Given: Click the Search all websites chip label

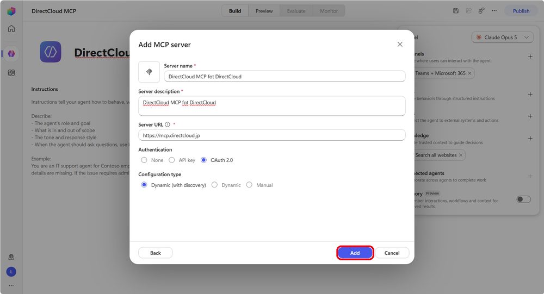Looking at the screenshot, I should (x=436, y=155).
